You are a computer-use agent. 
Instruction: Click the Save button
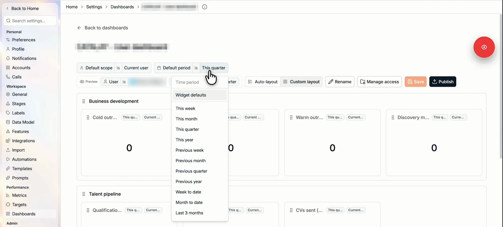[415, 82]
